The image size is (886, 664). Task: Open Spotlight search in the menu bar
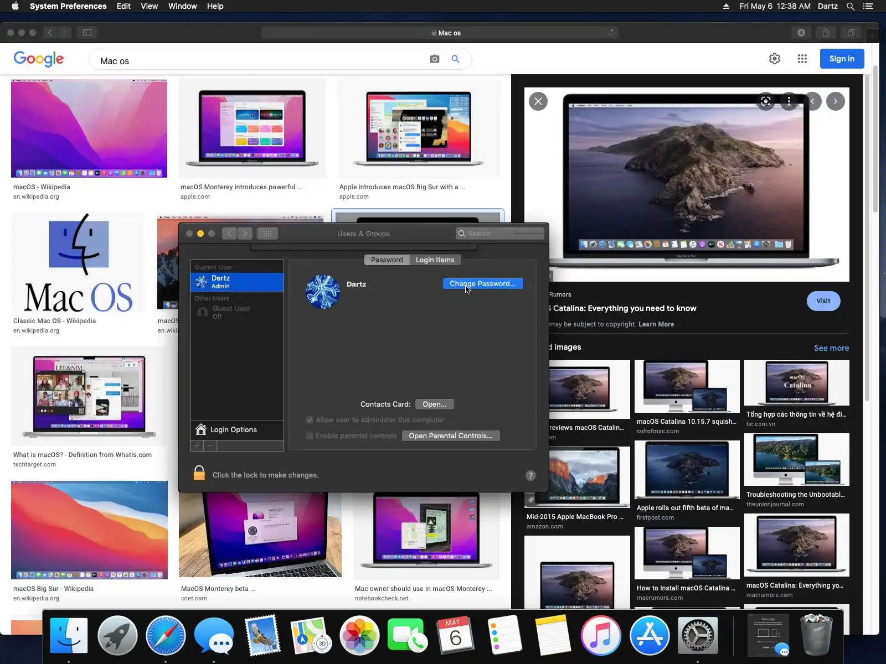(851, 6)
